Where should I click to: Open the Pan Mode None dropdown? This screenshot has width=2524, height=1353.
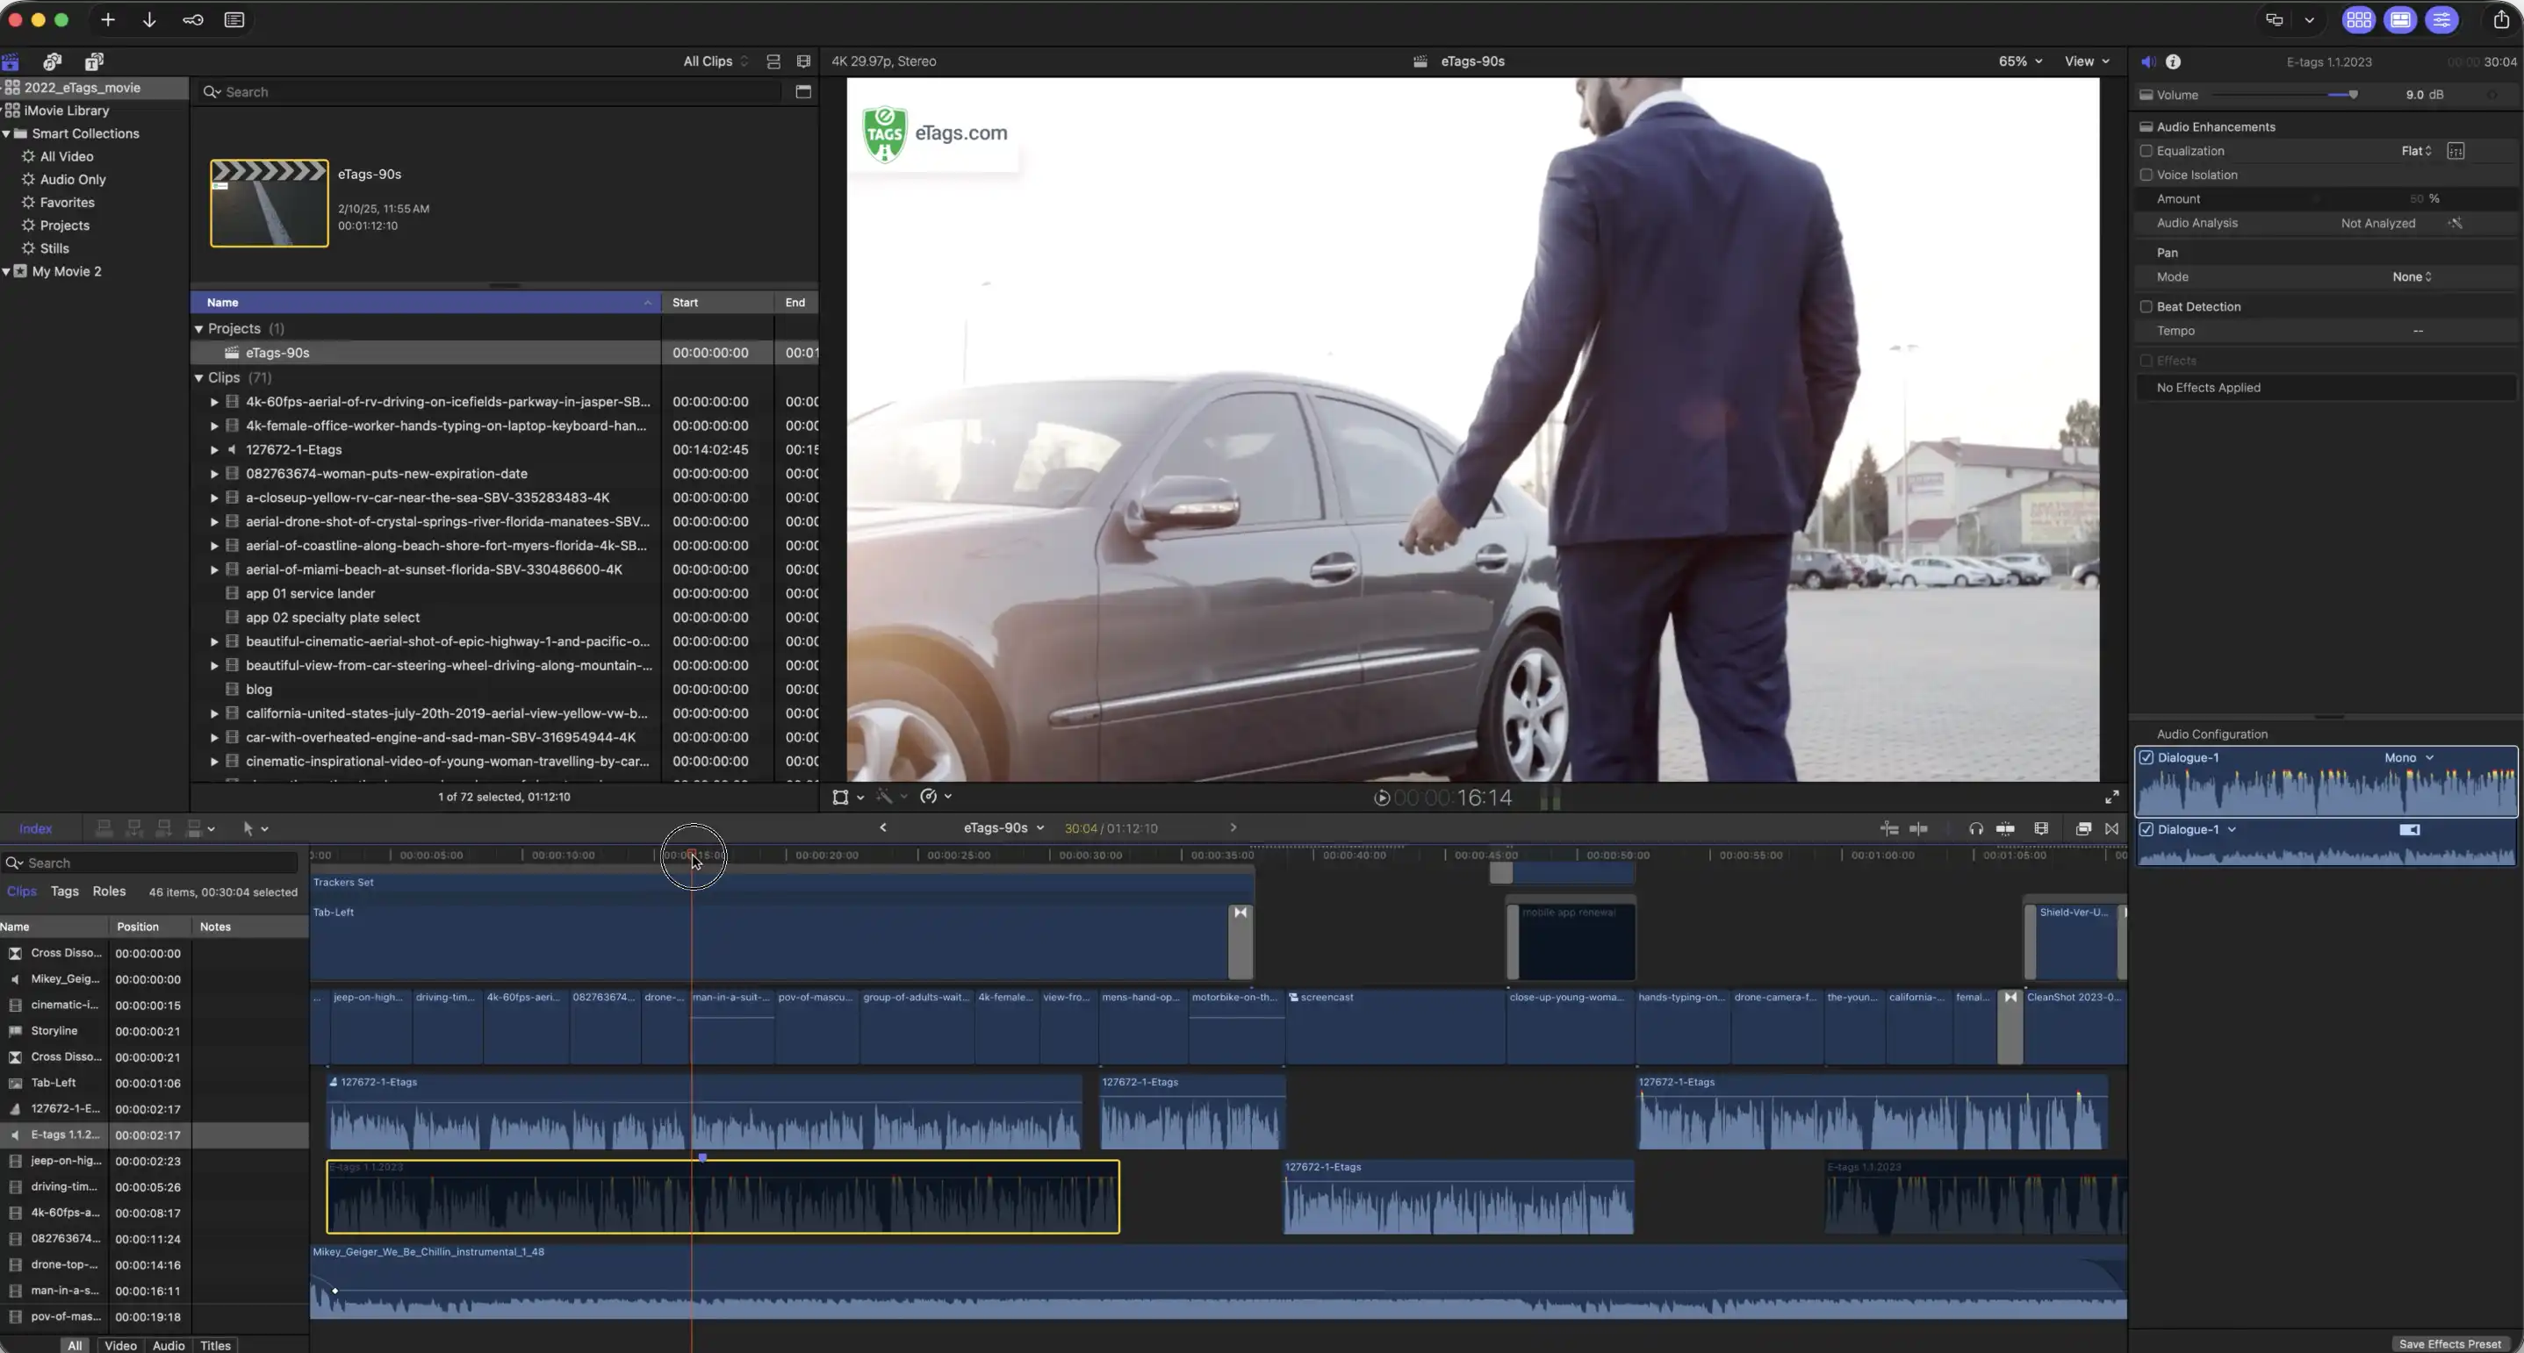(x=2412, y=277)
